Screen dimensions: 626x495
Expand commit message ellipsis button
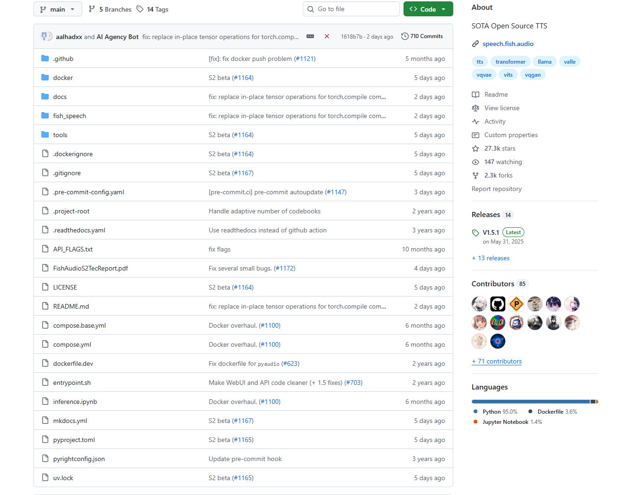click(310, 36)
